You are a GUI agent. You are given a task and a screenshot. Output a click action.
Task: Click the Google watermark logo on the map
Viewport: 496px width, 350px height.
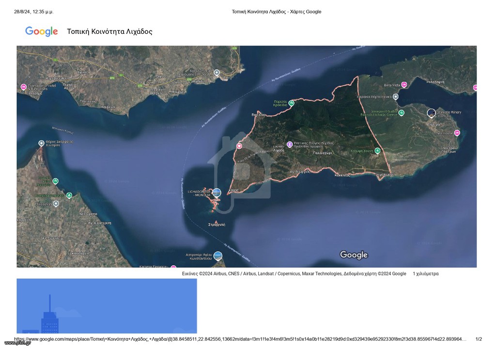354,255
